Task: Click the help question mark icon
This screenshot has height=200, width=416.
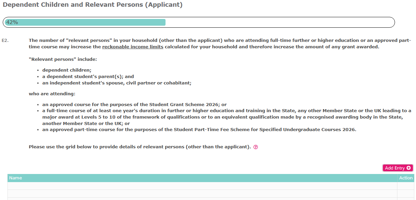Action: 256,147
